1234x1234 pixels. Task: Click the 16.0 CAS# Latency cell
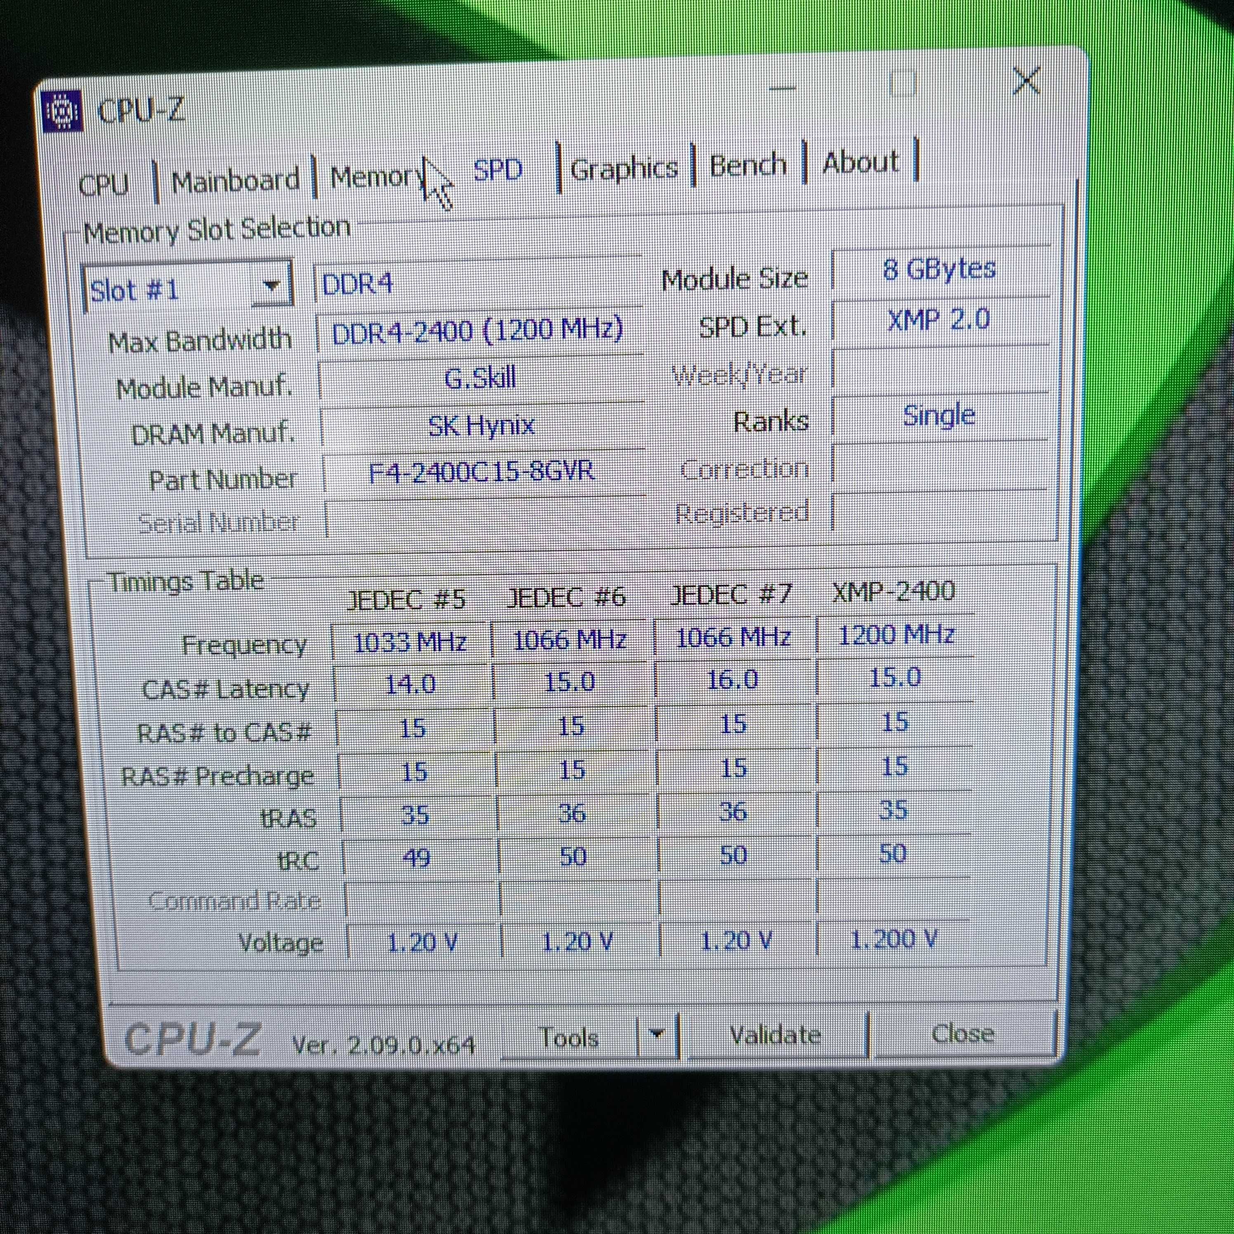pos(733,680)
